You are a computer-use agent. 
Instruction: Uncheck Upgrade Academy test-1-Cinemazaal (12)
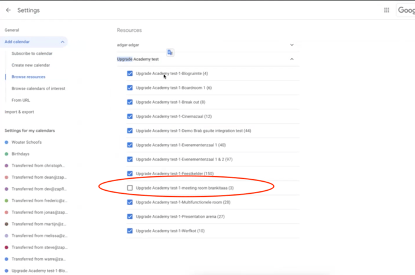[x=130, y=116]
